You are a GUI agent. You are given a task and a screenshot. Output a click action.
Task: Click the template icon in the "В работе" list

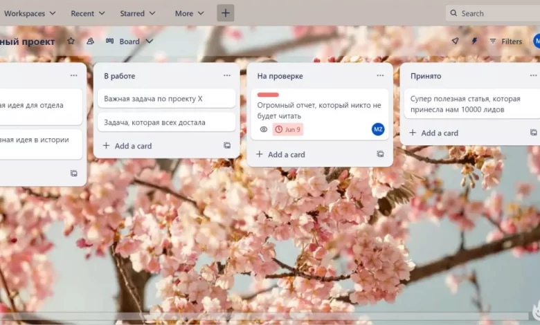coord(227,146)
